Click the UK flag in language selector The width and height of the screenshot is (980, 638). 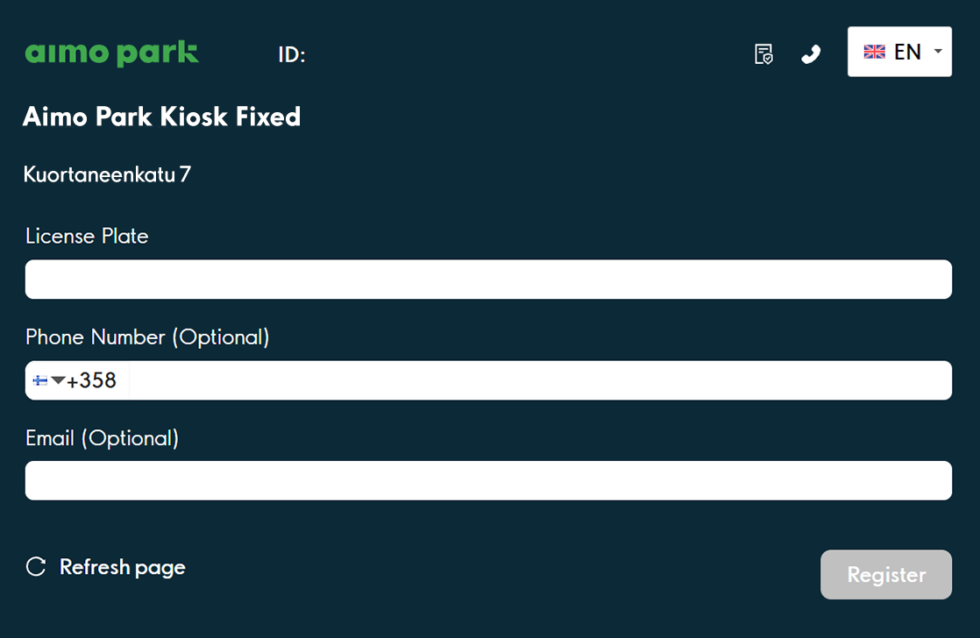(x=874, y=52)
